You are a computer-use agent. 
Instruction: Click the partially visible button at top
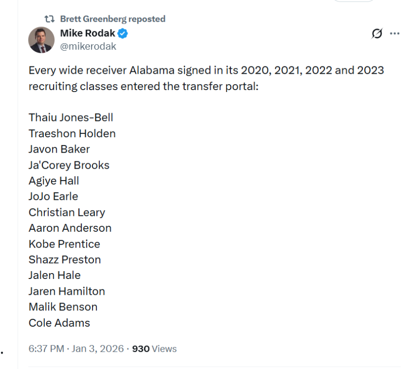coord(353,1)
